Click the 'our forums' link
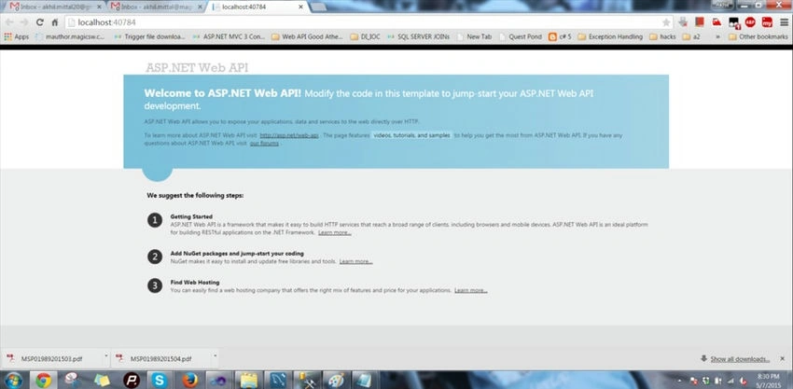The width and height of the screenshot is (793, 389). coord(264,144)
